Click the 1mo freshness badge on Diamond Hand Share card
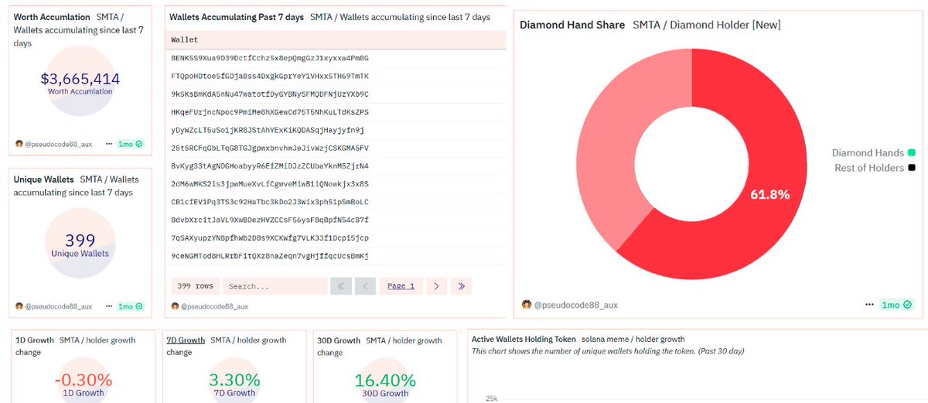Viewport: 928px width, 403px height. coord(897,305)
